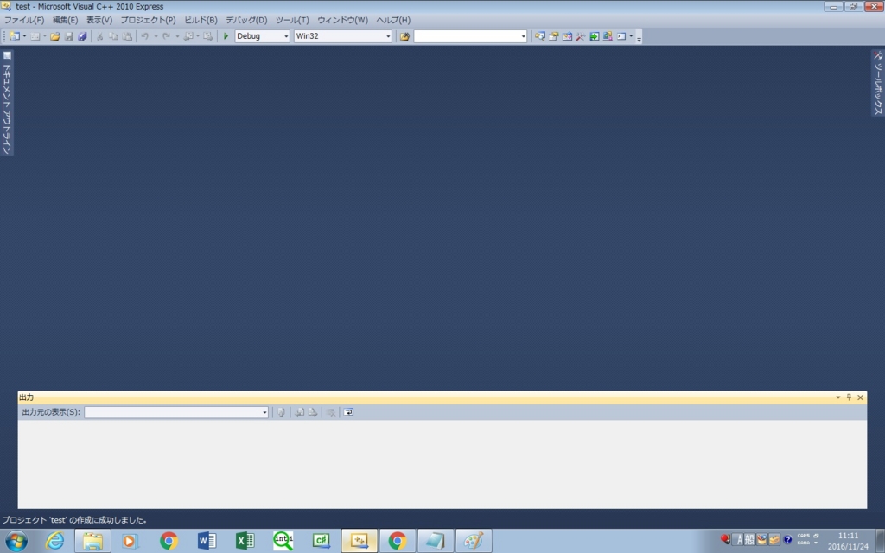Click the New Project toolbar icon
Viewport: 885px width, 553px height.
[14, 36]
